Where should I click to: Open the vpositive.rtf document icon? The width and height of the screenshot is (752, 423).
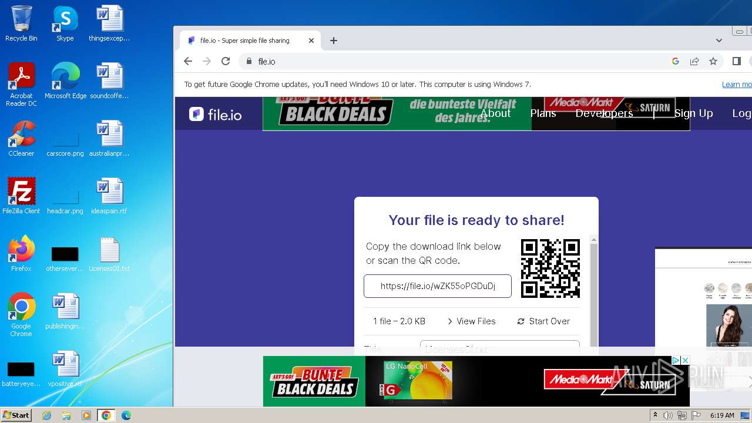(x=65, y=369)
